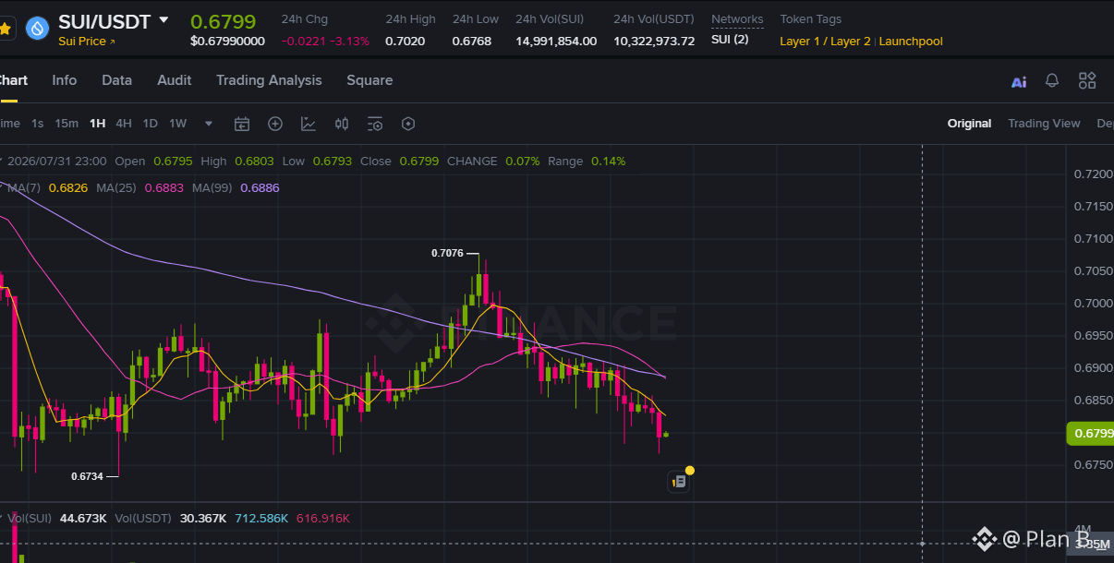Open the Square tab
Image resolution: width=1114 pixels, height=563 pixels.
click(x=369, y=80)
